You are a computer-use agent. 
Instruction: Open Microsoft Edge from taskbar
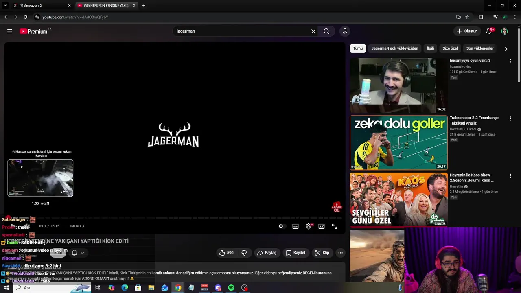point(125,288)
